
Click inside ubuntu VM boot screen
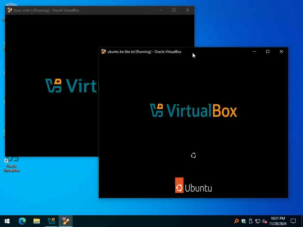point(193,127)
